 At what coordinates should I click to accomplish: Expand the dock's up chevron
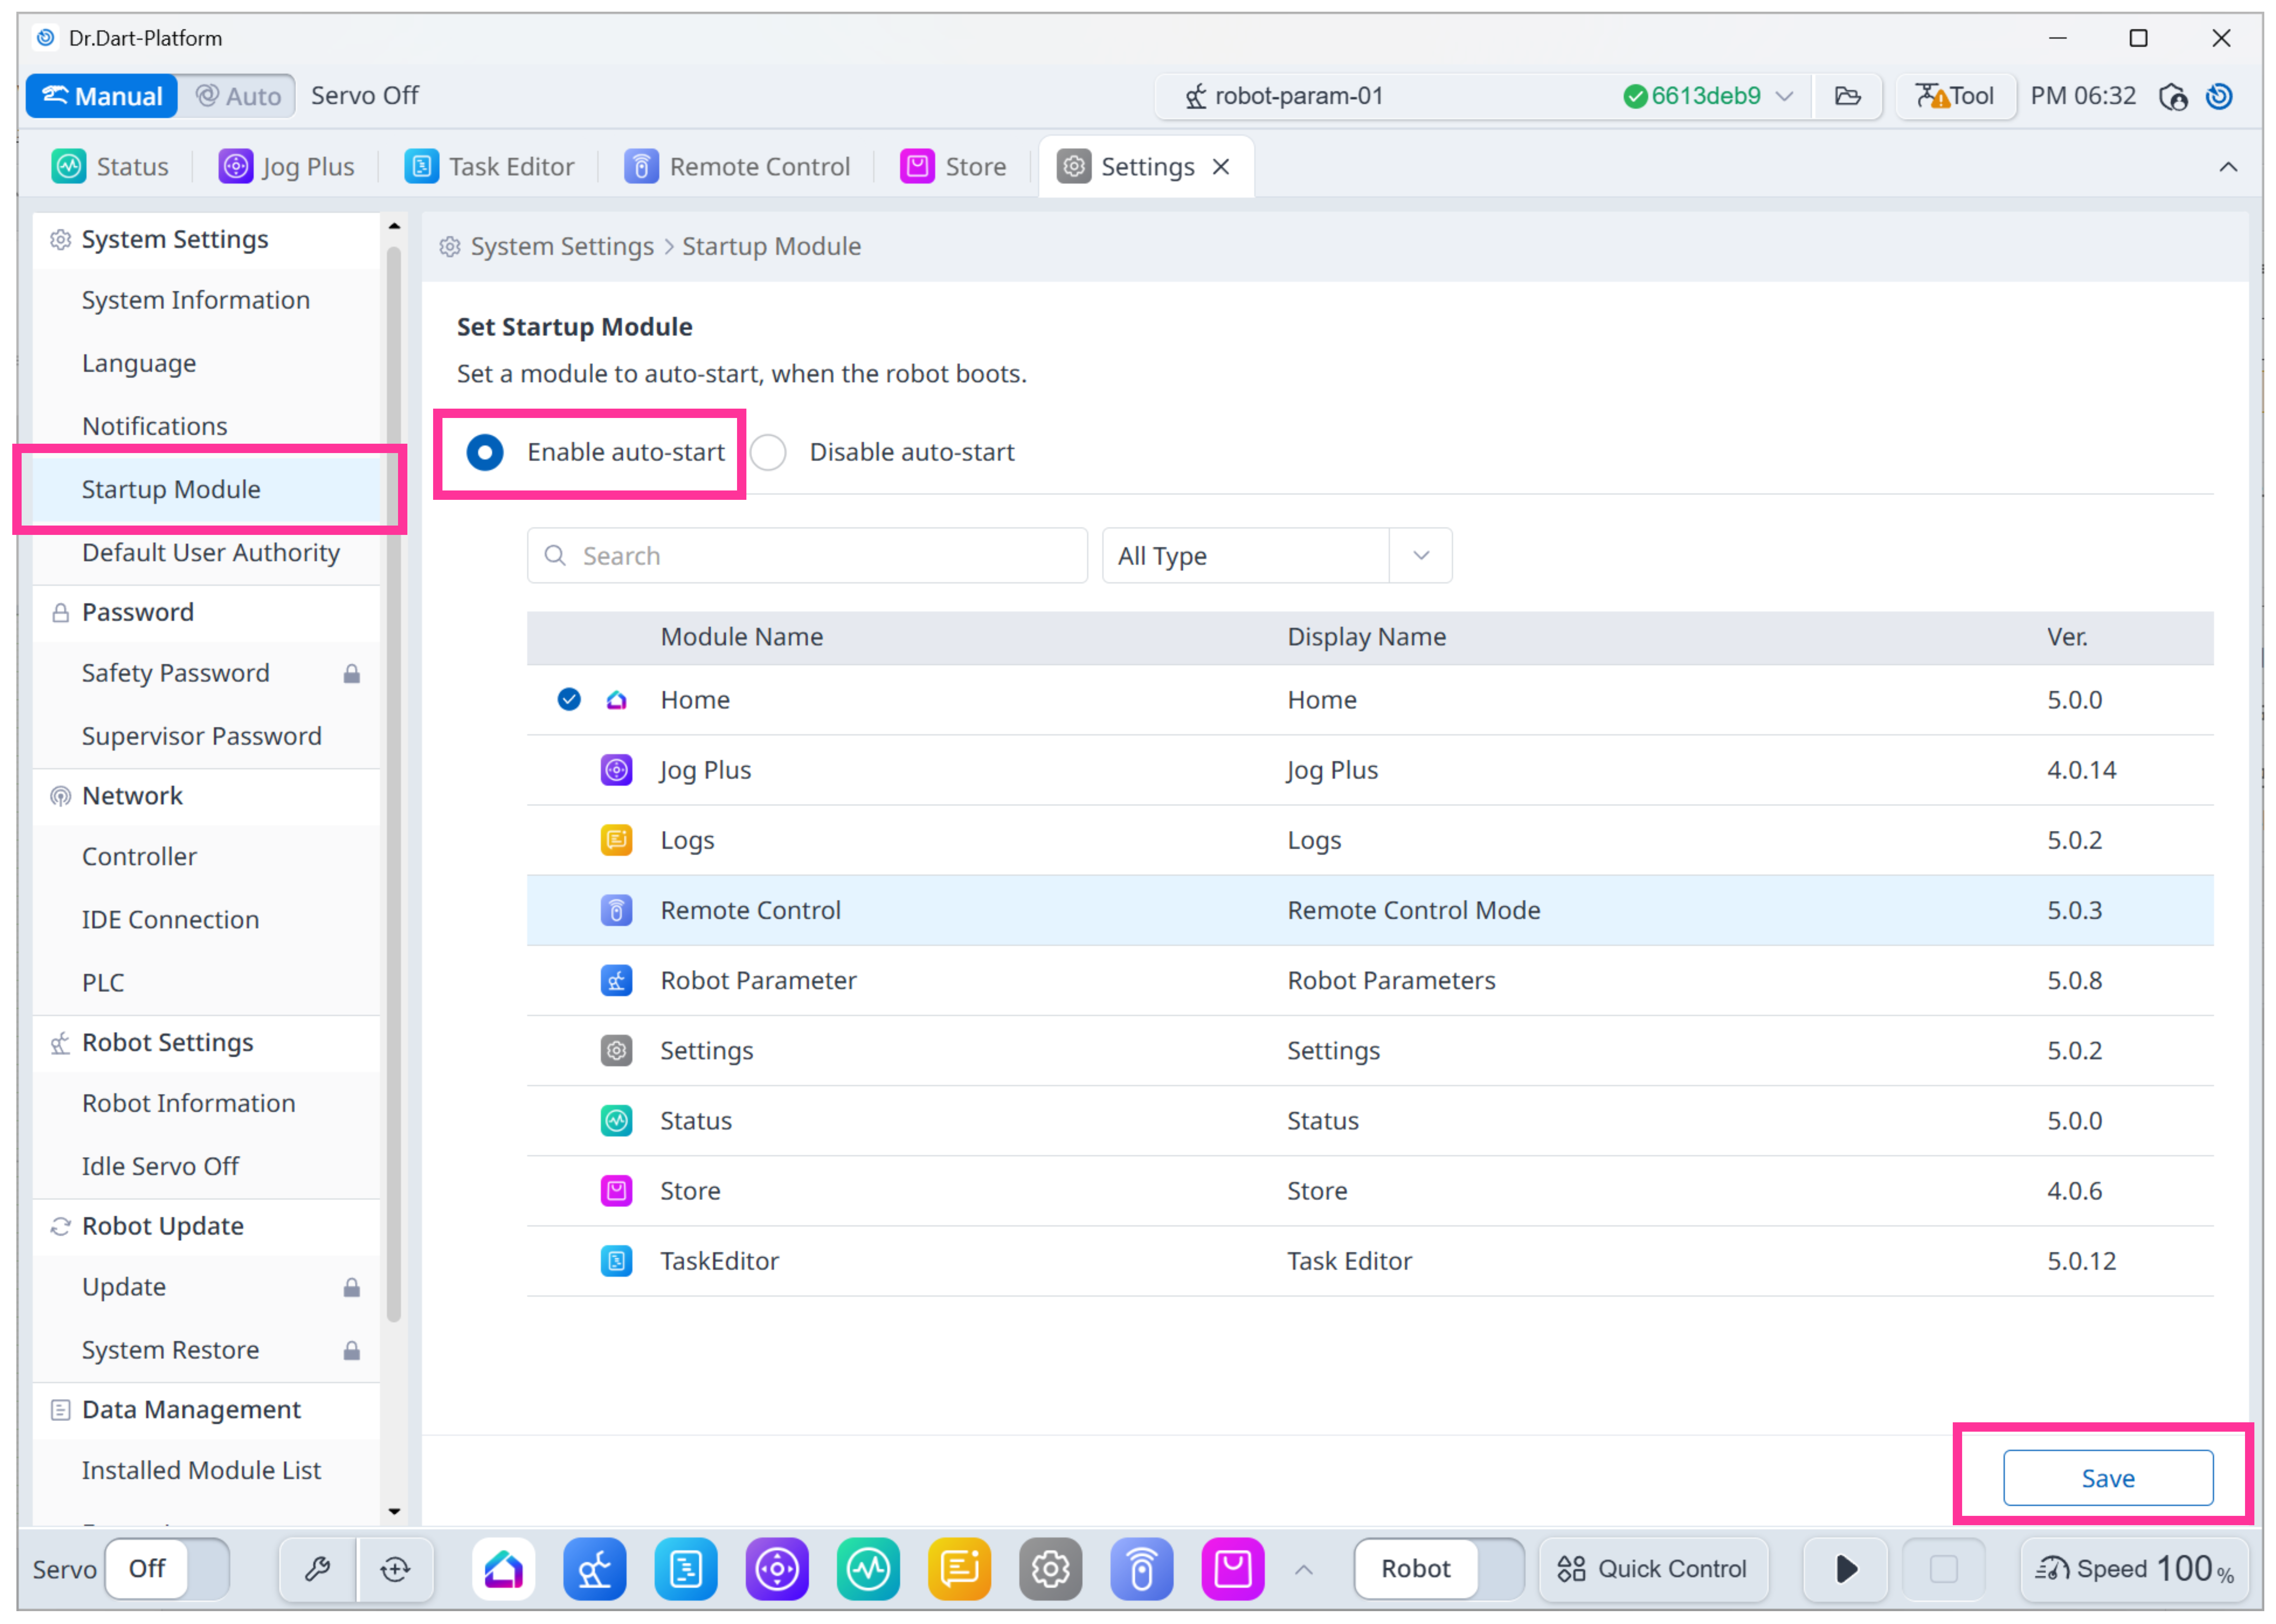(1303, 1569)
